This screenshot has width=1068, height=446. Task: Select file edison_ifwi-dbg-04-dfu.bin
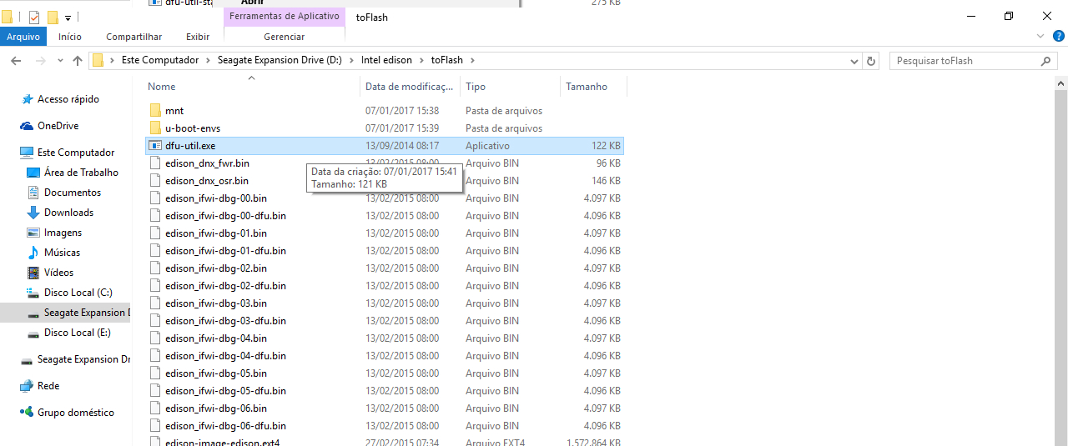pyautogui.click(x=225, y=356)
